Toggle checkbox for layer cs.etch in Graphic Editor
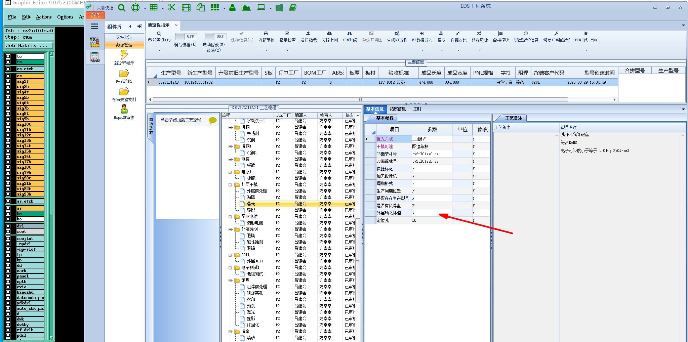 (x=8, y=69)
